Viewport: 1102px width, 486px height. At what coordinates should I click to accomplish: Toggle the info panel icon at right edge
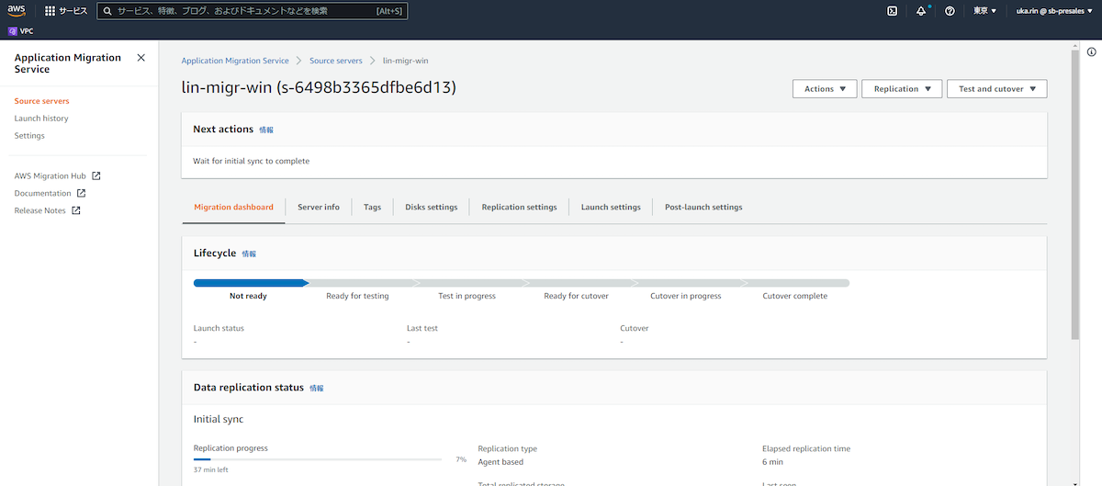[1091, 51]
